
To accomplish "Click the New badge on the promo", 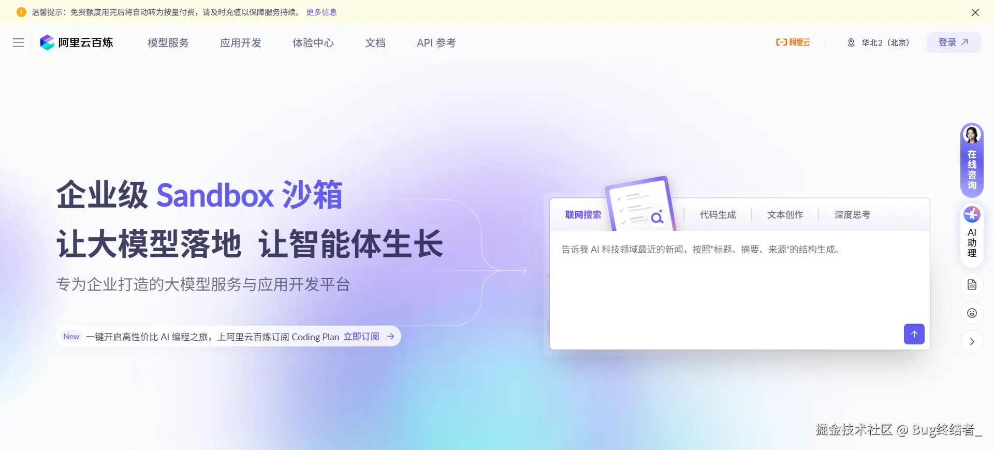I will coord(71,337).
